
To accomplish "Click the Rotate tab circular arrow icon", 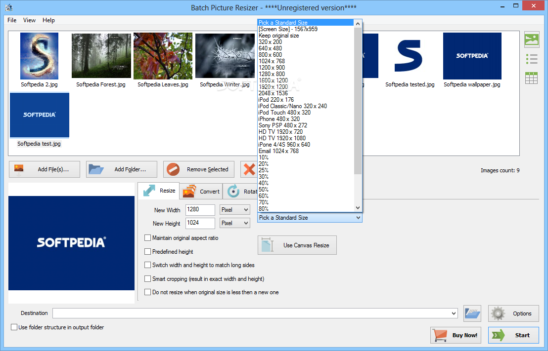I will (233, 191).
